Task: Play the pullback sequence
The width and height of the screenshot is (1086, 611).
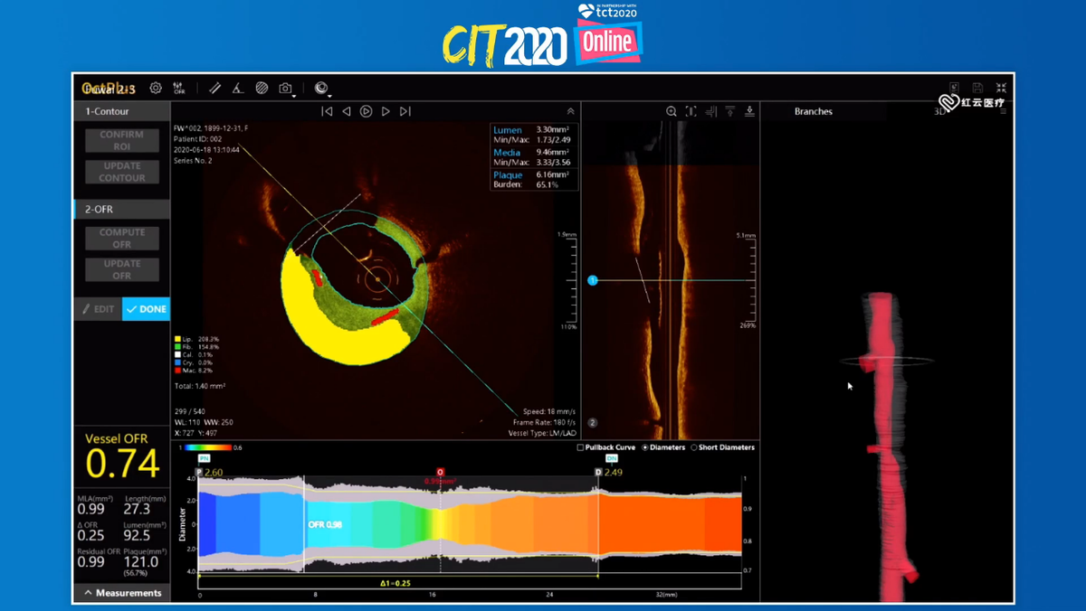Action: click(x=366, y=111)
